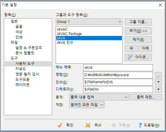The width and height of the screenshot is (166, 132).
Task: Click the 디렉토리 $(FileDir) field
Action: 118,89
